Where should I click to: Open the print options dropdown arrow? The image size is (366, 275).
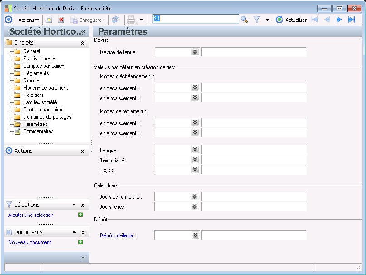pyautogui.click(x=142, y=20)
